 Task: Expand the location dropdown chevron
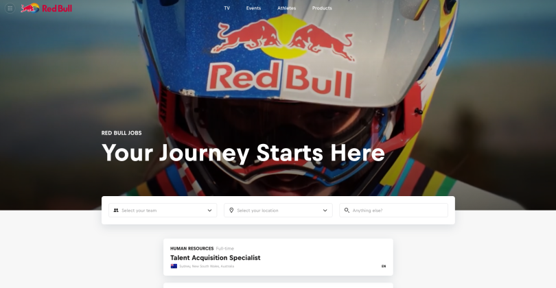[325, 211]
